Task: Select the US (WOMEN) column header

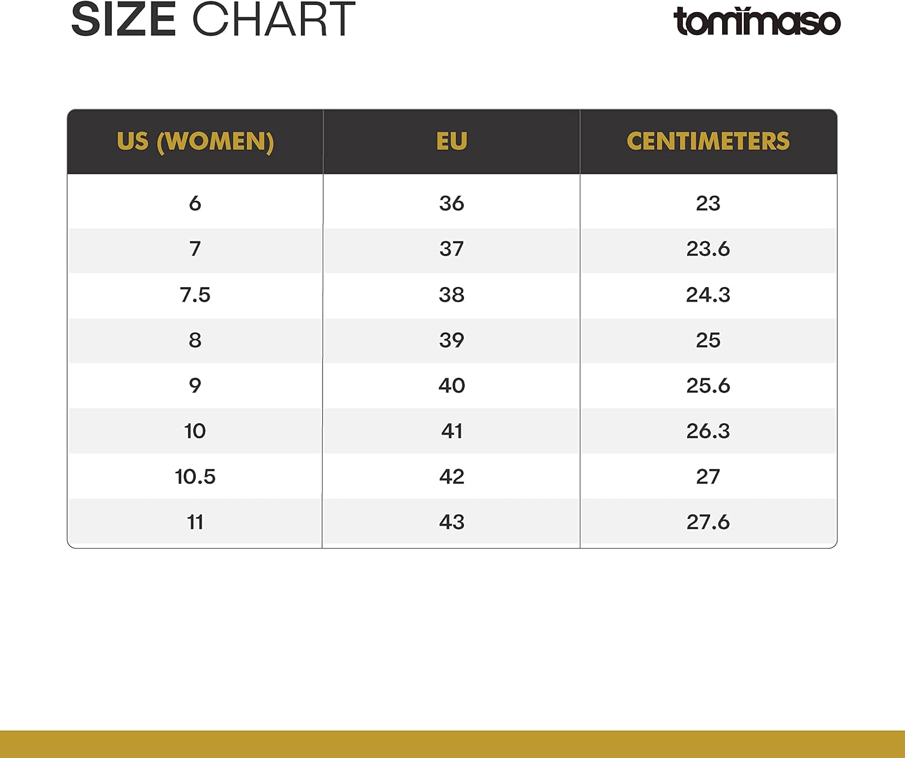Action: (x=195, y=142)
